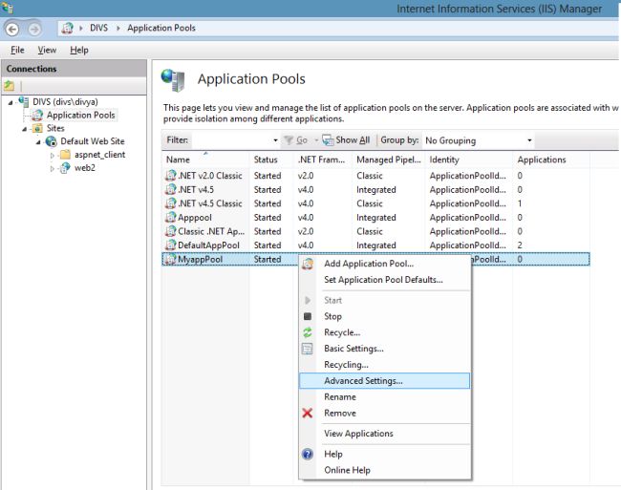This screenshot has height=490, width=621.
Task: Click the MyappPool row icon
Action: [171, 259]
